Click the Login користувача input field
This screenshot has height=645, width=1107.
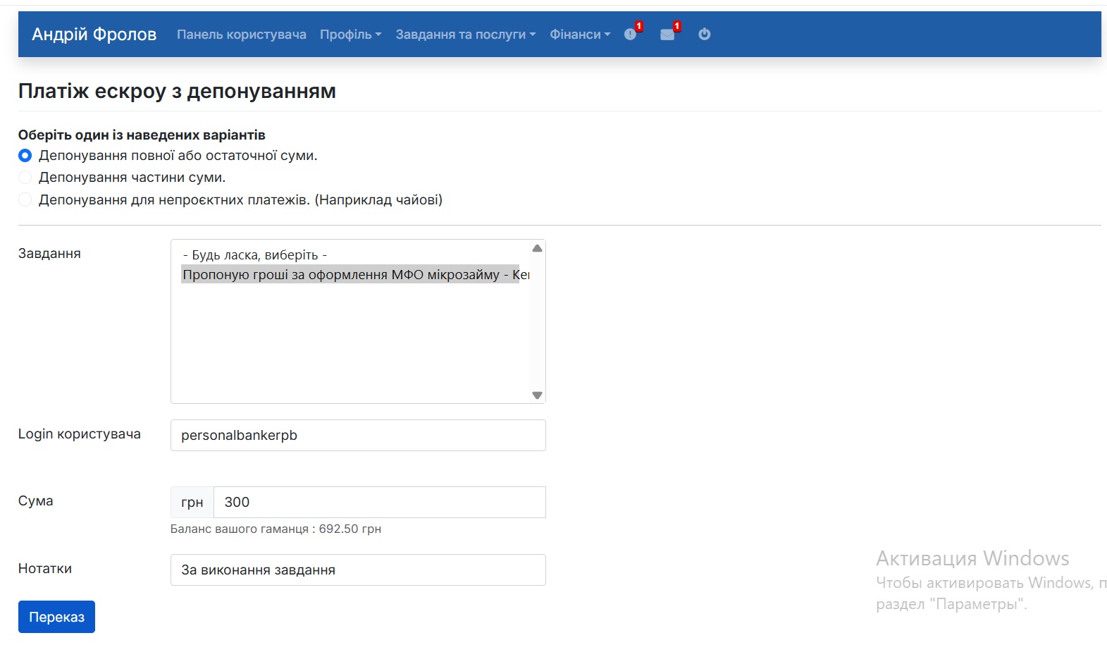point(358,436)
